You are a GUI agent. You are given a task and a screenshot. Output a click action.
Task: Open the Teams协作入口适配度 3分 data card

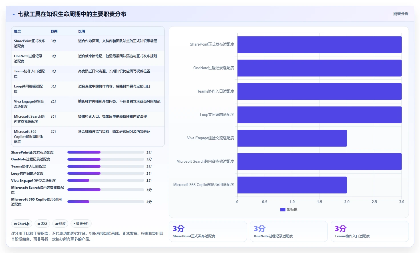[x=370, y=231]
